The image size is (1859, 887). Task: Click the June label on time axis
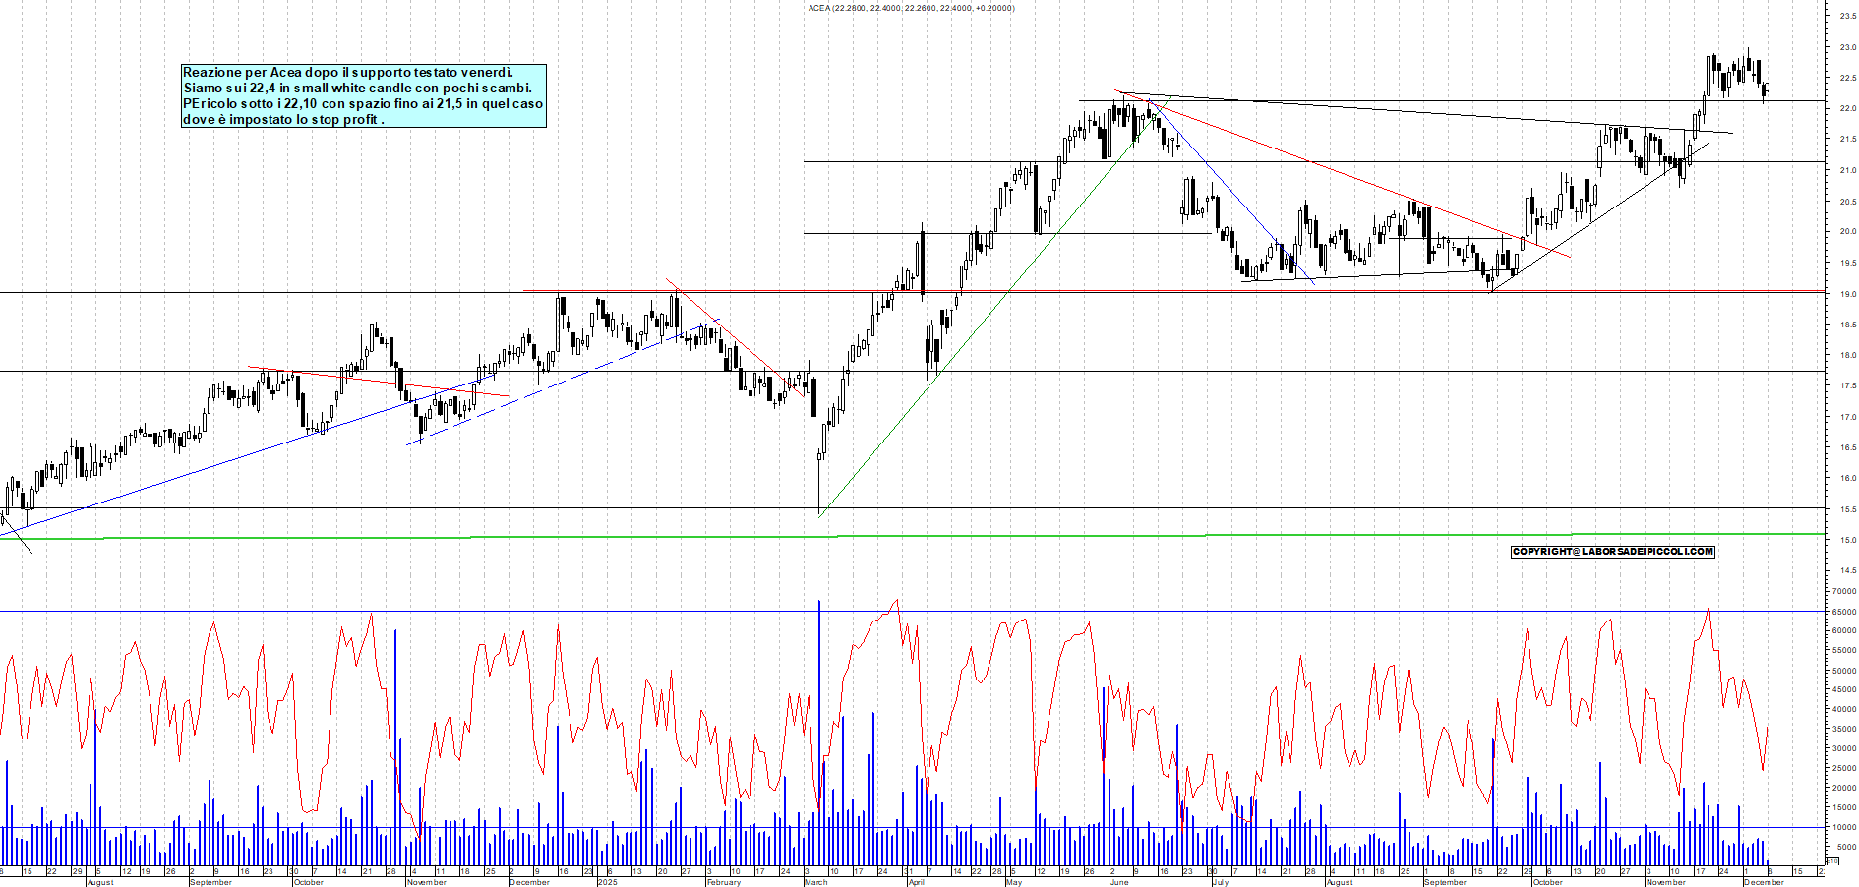(x=1118, y=882)
